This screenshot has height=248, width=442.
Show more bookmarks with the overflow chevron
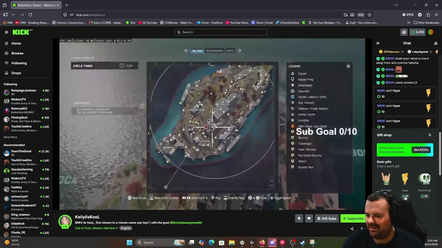[x=409, y=23]
